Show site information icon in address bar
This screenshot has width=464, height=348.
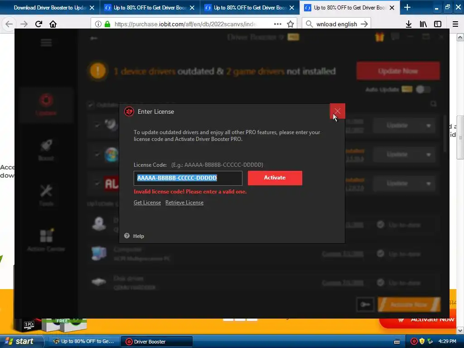98,24
